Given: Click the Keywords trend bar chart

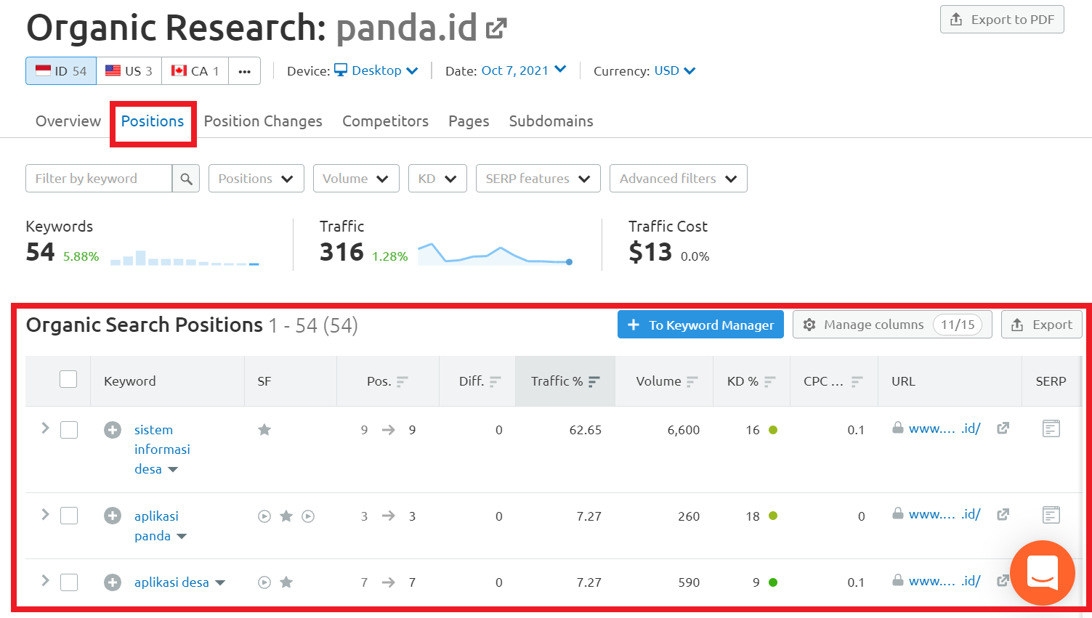Looking at the screenshot, I should [185, 258].
